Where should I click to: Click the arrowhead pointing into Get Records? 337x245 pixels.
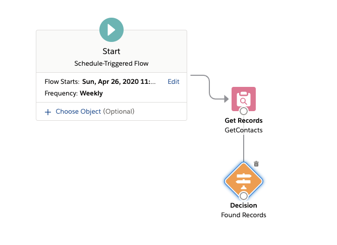coord(225,99)
